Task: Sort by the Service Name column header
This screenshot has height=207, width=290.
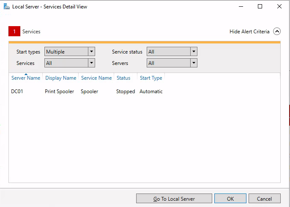Action: point(96,78)
